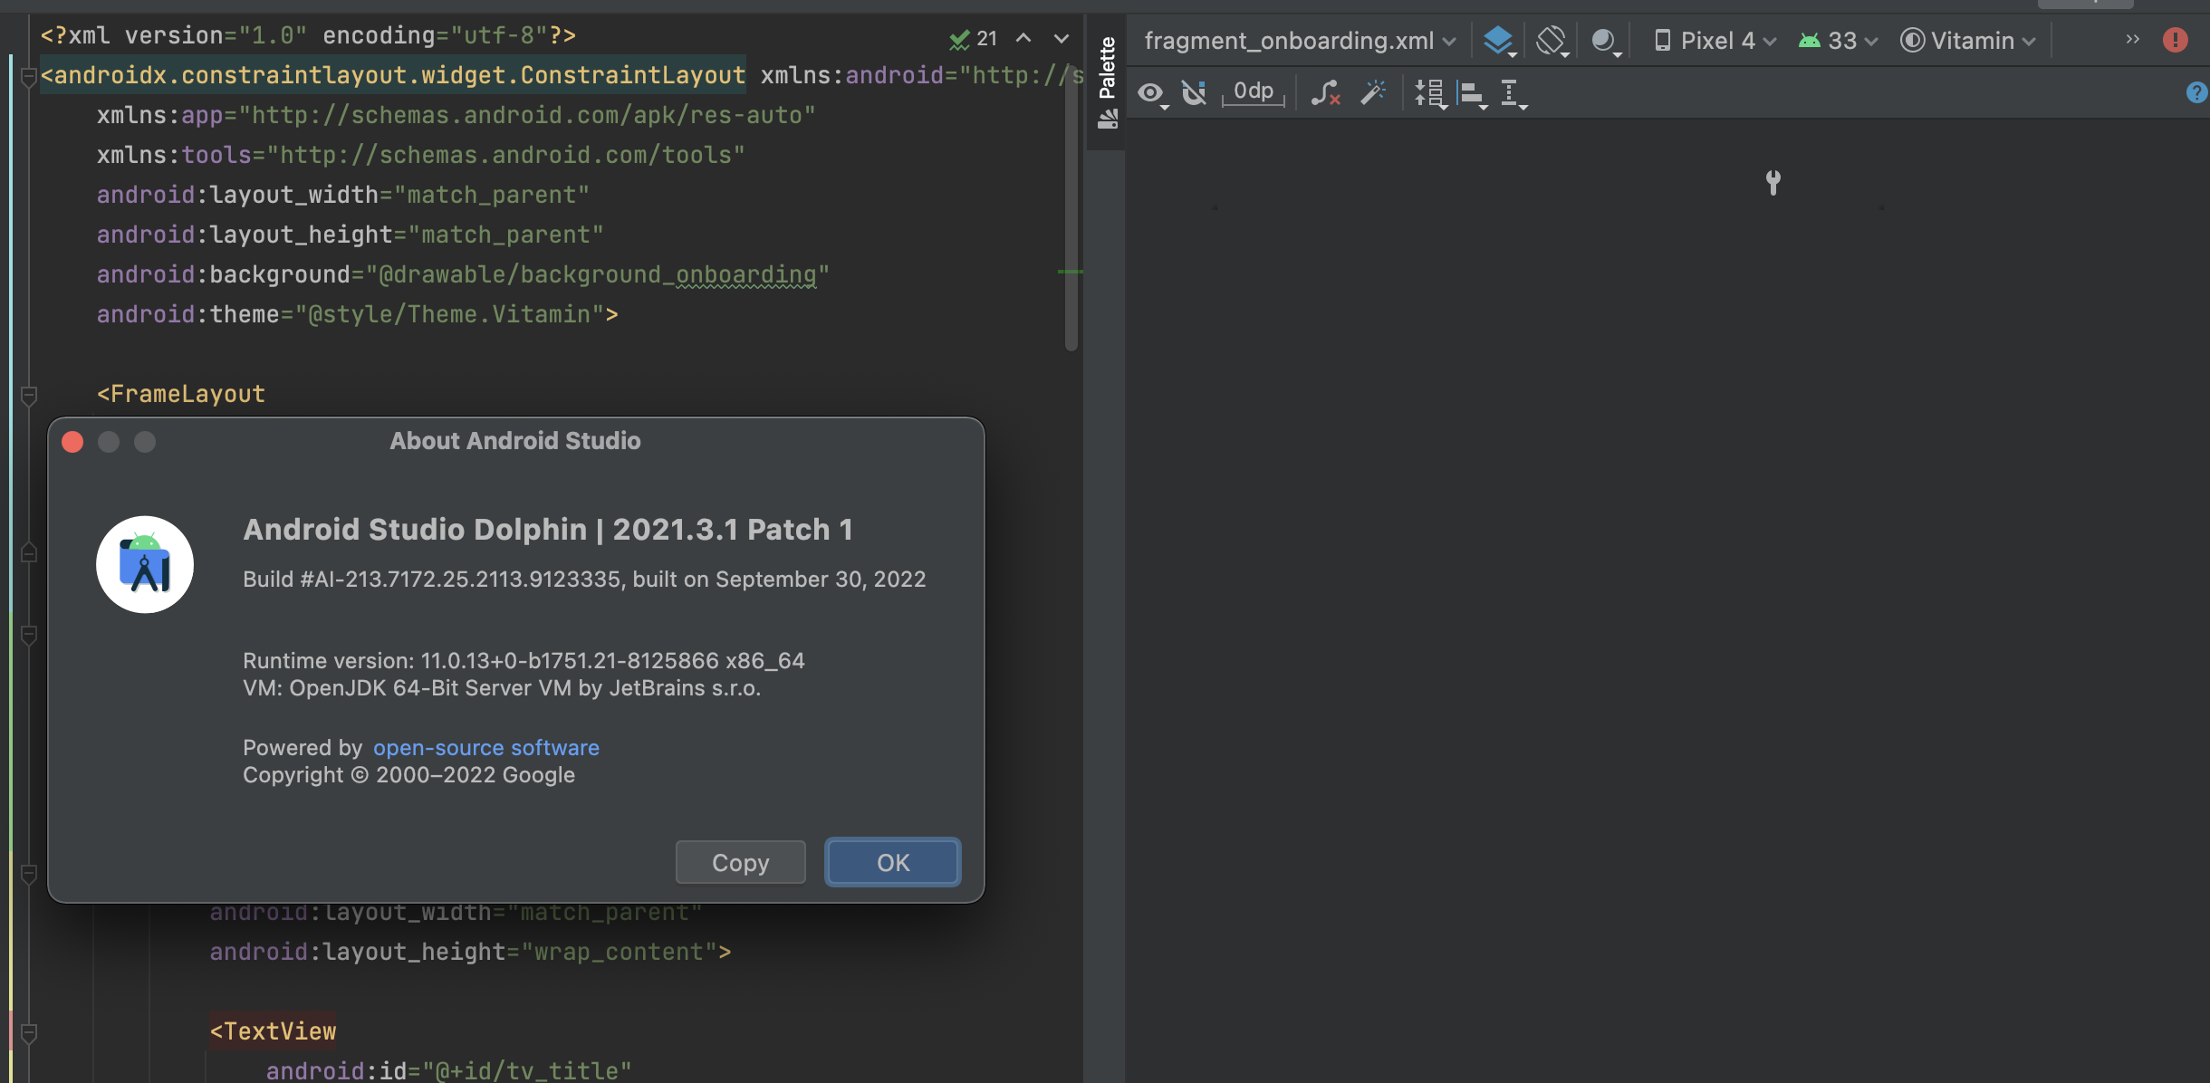Infer constraints with the magic wand icon

click(x=1371, y=91)
